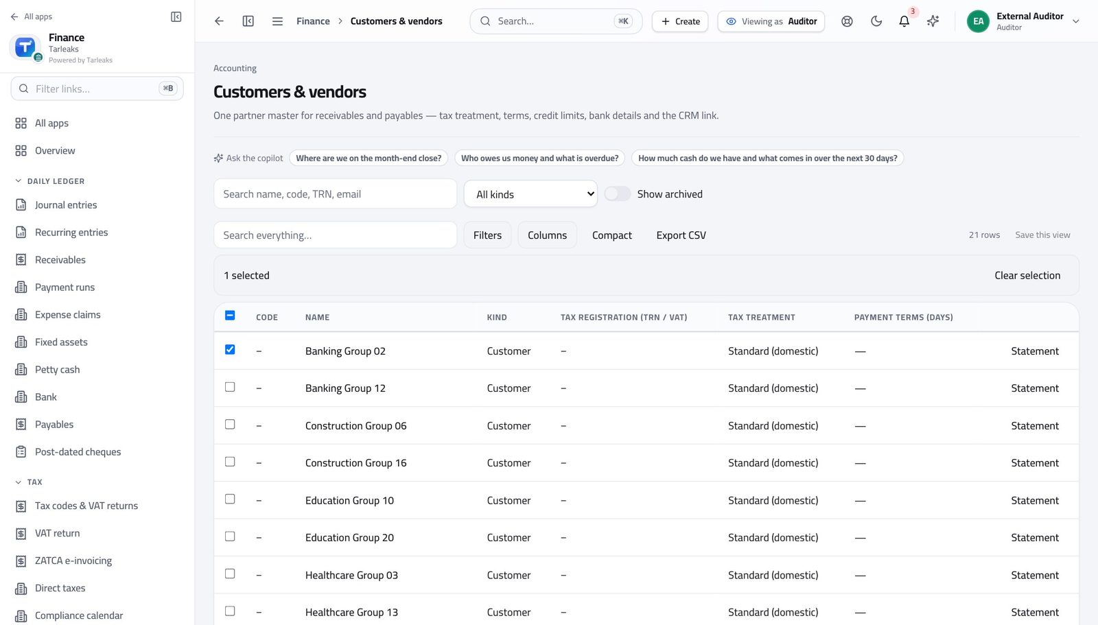The image size is (1098, 625).
Task: Click the Search everything field
Action: pyautogui.click(x=335, y=235)
